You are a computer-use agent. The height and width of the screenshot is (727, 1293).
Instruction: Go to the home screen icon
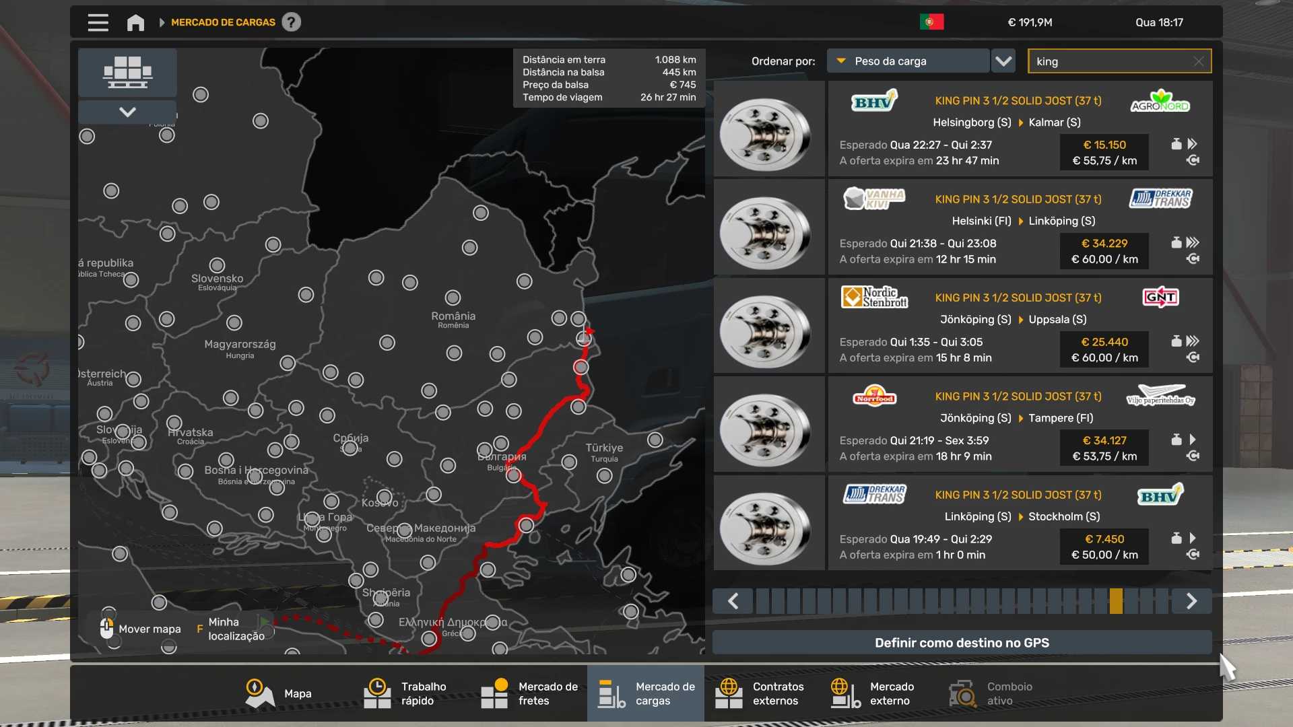pos(135,22)
